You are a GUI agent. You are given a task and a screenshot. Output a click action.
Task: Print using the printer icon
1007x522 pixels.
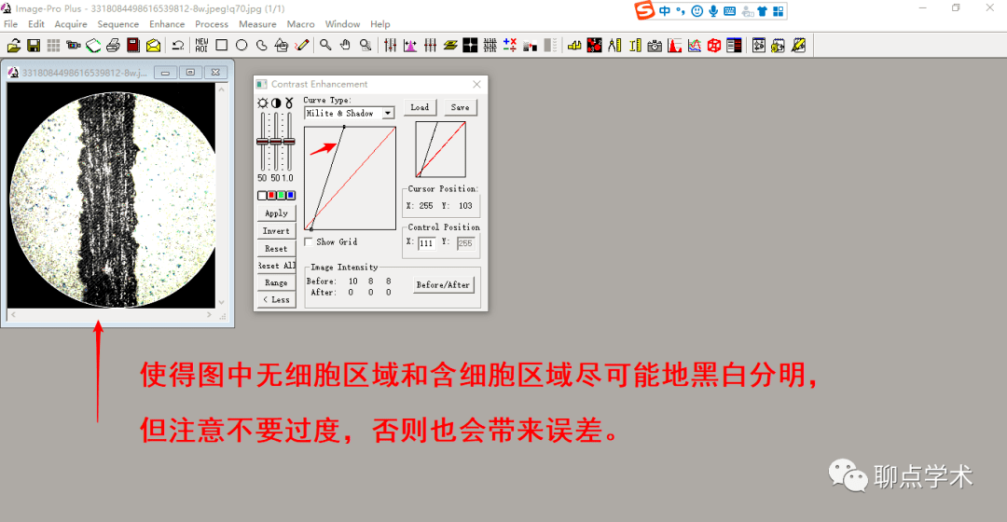click(x=113, y=46)
